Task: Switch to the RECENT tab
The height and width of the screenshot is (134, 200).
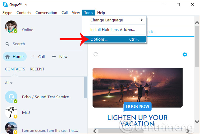Action: click(x=37, y=69)
